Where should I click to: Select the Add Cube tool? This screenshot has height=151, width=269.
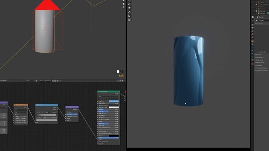click(129, 20)
